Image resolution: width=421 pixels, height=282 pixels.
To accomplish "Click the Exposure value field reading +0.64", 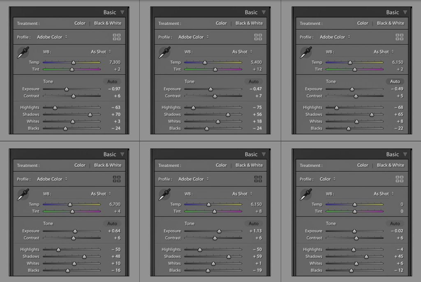I will (x=114, y=231).
